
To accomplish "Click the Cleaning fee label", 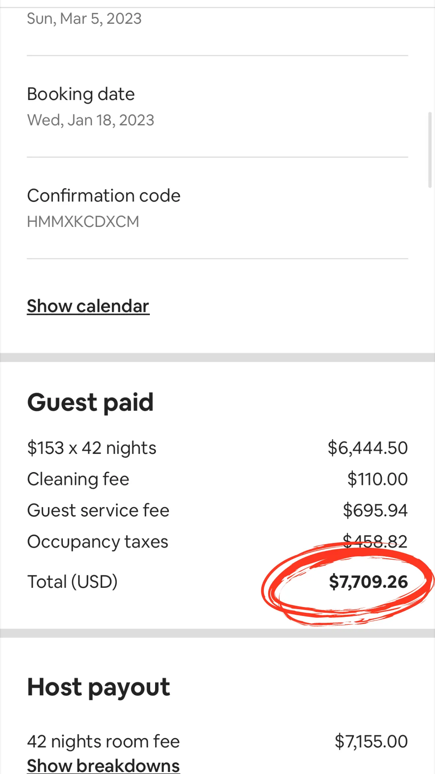I will click(x=78, y=479).
